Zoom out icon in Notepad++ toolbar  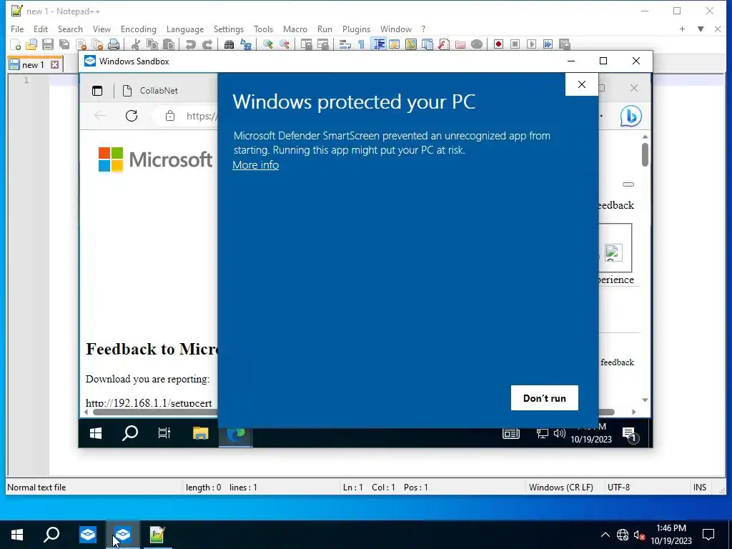284,44
